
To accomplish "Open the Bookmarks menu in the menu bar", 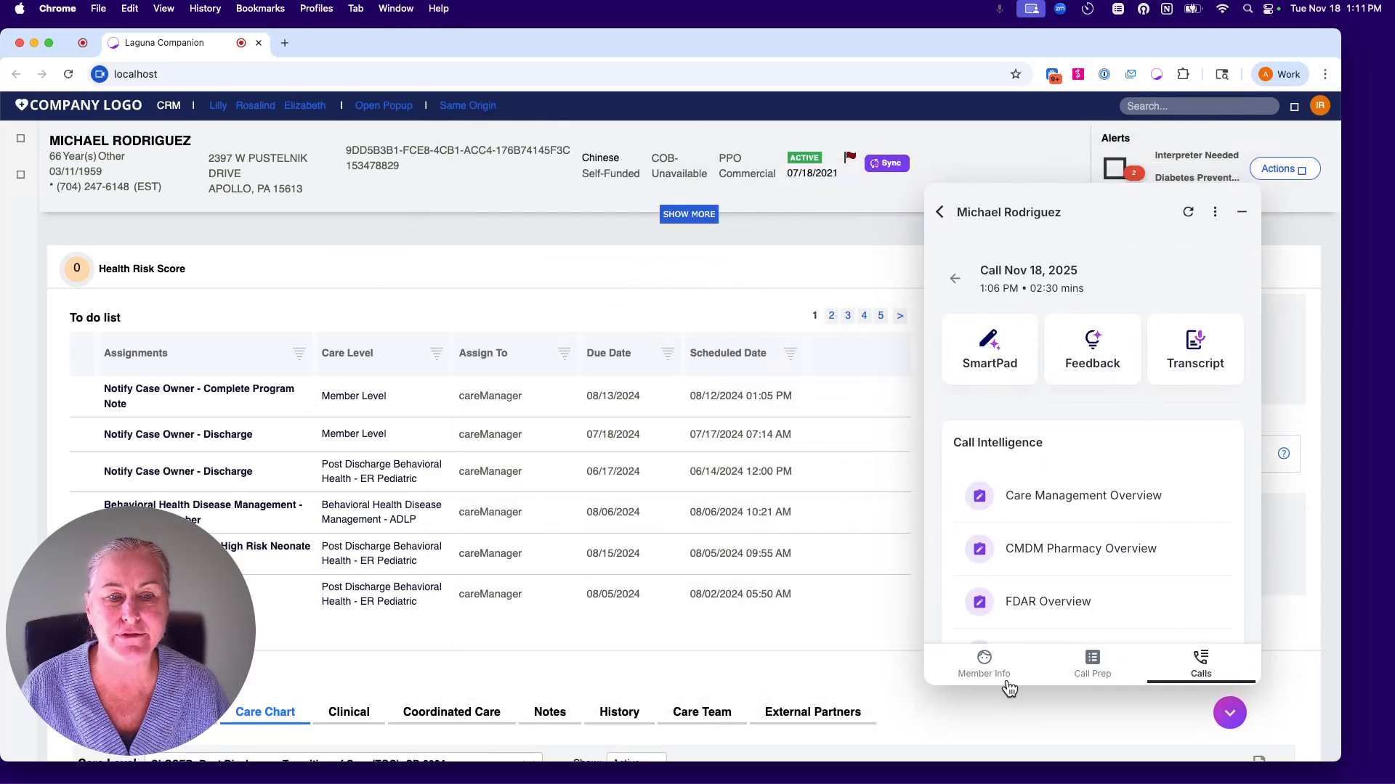I will pyautogui.click(x=260, y=8).
